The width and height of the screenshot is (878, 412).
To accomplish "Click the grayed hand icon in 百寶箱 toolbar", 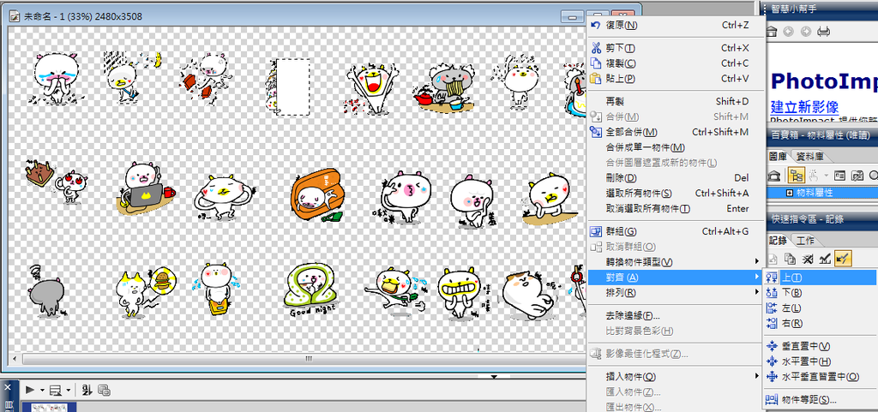I will (814, 175).
